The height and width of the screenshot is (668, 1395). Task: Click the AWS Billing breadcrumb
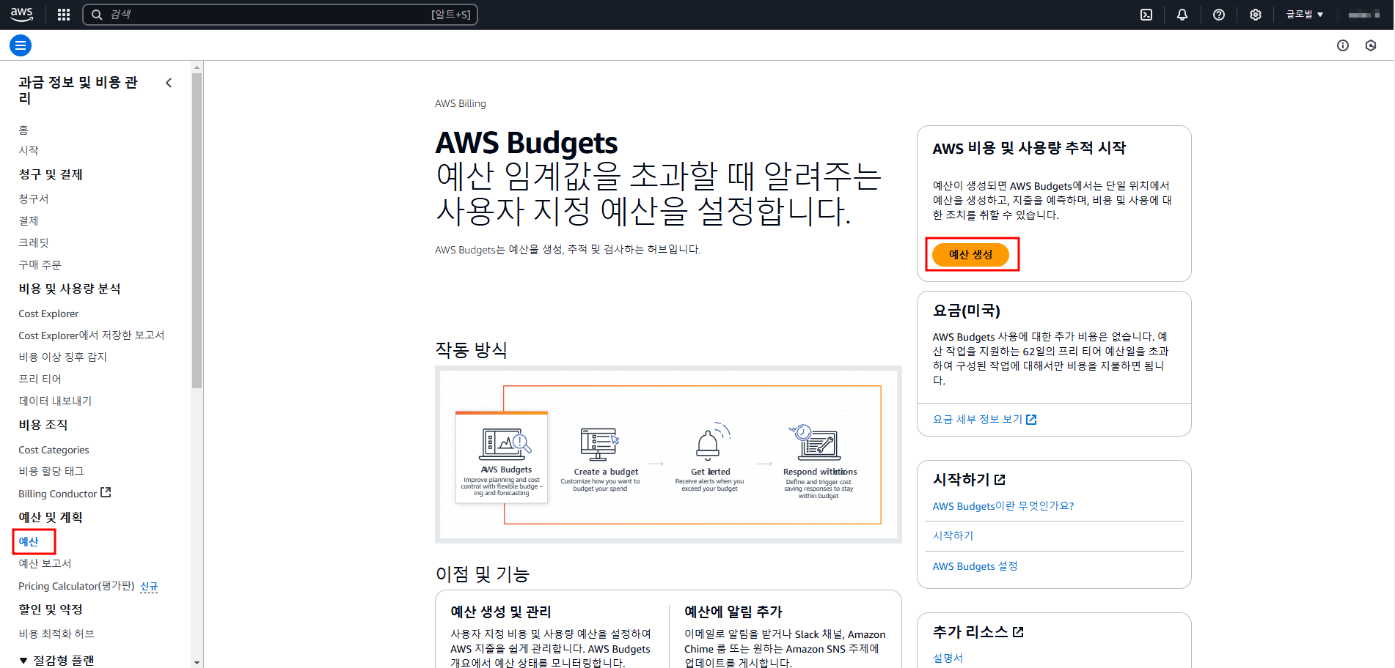coord(461,103)
